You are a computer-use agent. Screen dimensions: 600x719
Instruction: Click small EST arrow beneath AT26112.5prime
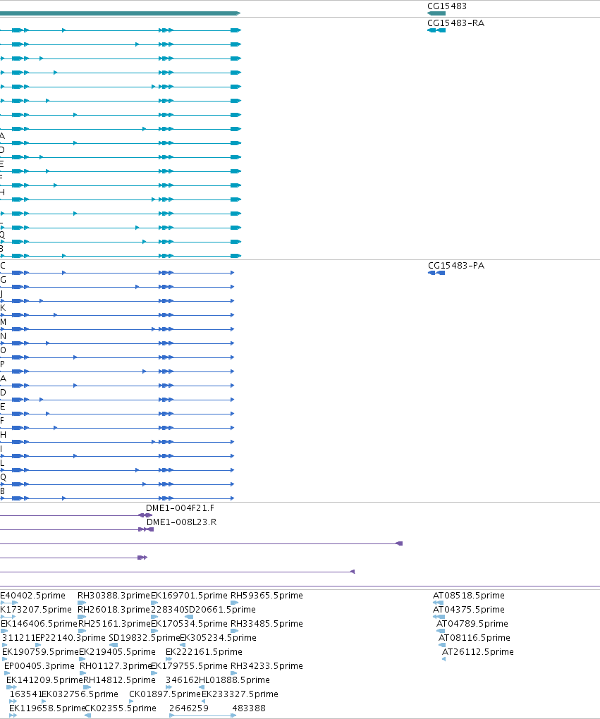pos(443,659)
